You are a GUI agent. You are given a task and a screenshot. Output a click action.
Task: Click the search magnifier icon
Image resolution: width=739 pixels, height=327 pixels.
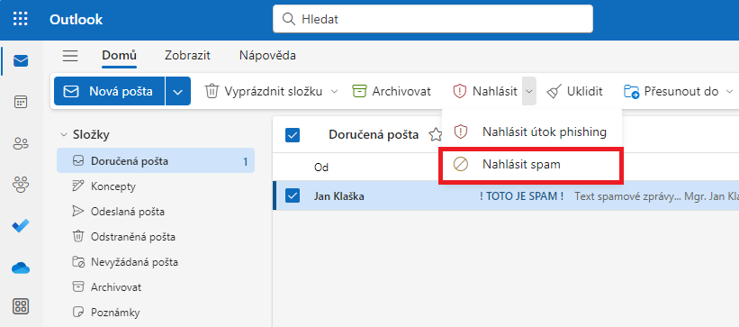click(x=287, y=19)
